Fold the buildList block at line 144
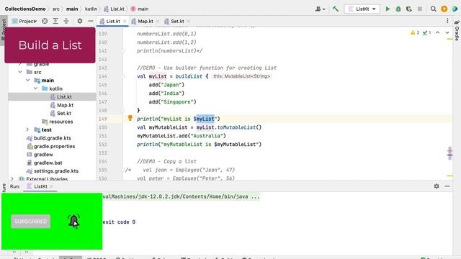Viewport: 461px width, 259px height. click(x=123, y=76)
